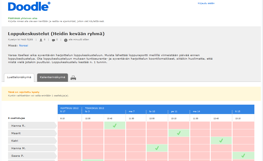Click the 13:15 time under ti 15
Screen dimensions: 263x161
pyautogui.click(x=238, y=118)
